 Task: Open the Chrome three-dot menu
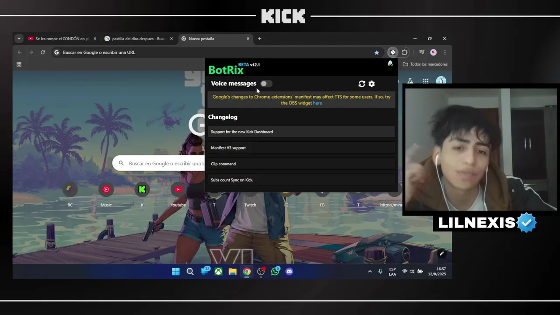[445, 52]
